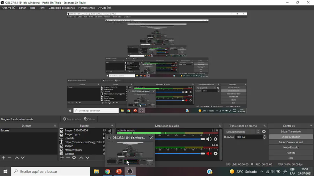Click the Windows search box

click(x=51, y=171)
